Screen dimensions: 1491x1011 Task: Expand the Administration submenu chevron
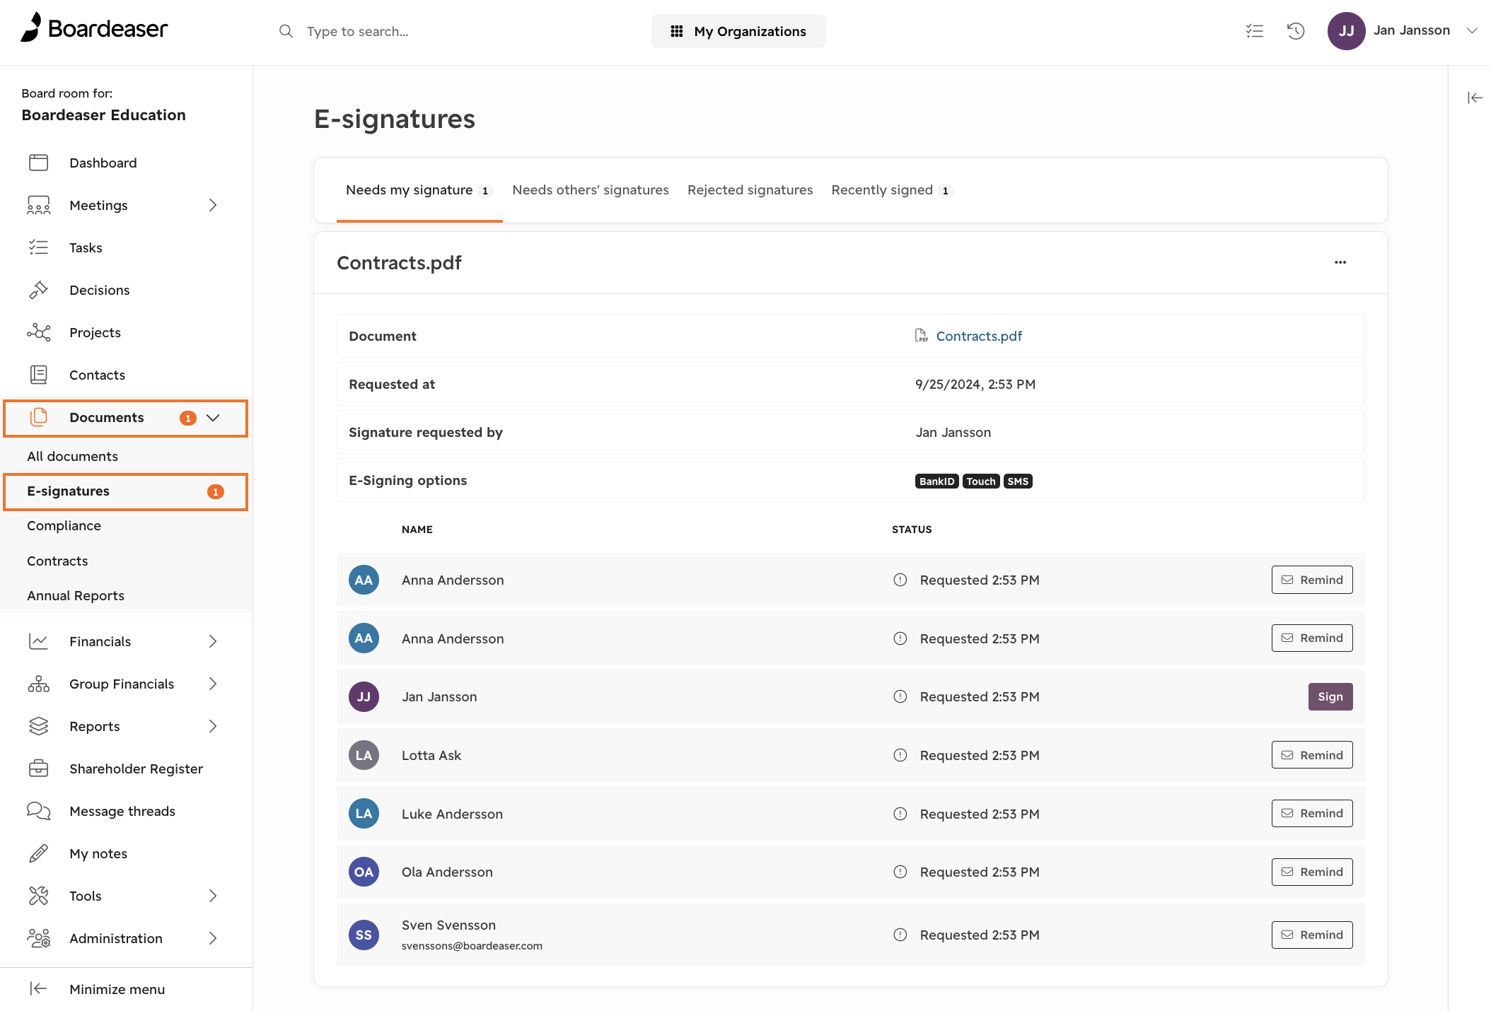[x=213, y=938]
